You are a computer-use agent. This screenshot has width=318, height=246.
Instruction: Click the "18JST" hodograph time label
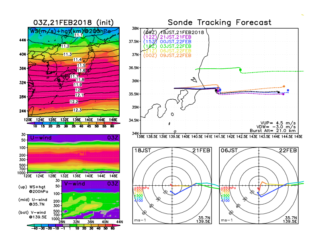point(143,150)
